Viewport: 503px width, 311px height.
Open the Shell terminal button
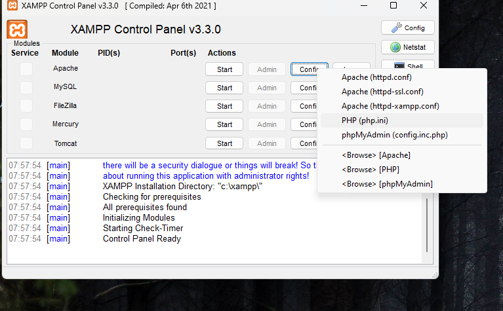[408, 65]
